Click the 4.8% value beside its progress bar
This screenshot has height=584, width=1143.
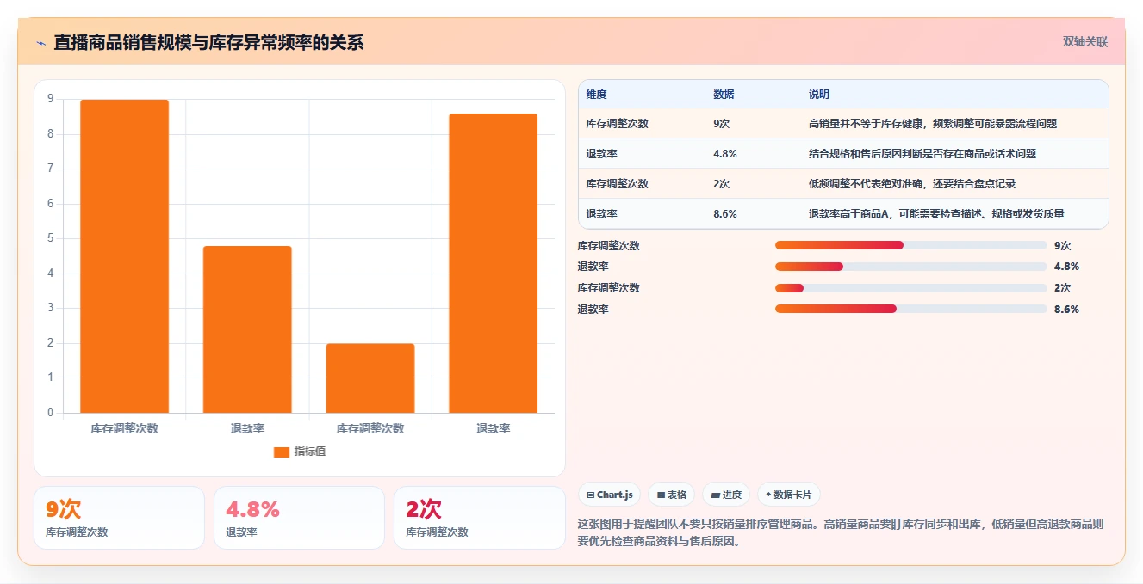(1066, 267)
